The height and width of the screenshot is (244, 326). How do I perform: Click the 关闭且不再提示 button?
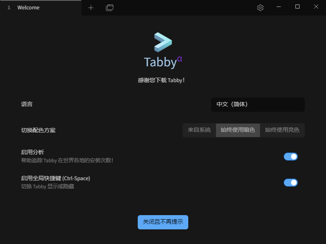point(163,222)
